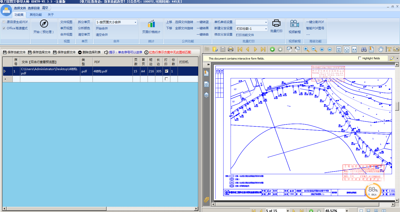The height and width of the screenshot is (212, 400).
Task: Check the Highlight fields box
Action: point(360,58)
